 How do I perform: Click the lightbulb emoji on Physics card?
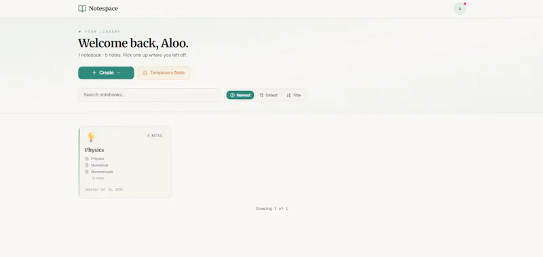coord(91,137)
